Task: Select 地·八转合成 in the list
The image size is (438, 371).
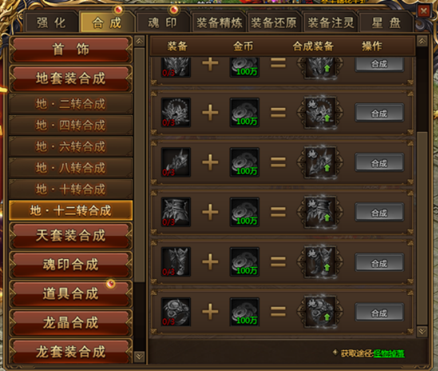Action: tap(71, 168)
